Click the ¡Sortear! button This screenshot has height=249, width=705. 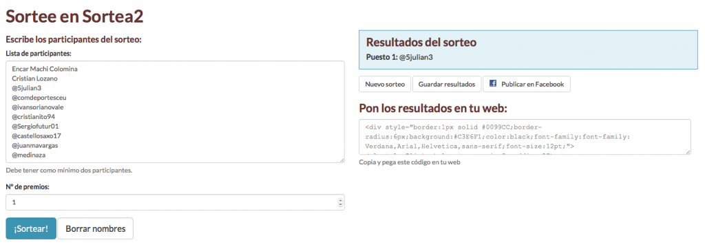[31, 228]
